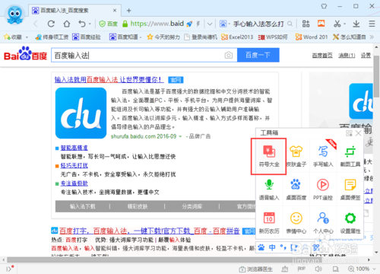Open 桌面便签 sticky notes
Viewport: 380px width, 274px height.
[350, 190]
